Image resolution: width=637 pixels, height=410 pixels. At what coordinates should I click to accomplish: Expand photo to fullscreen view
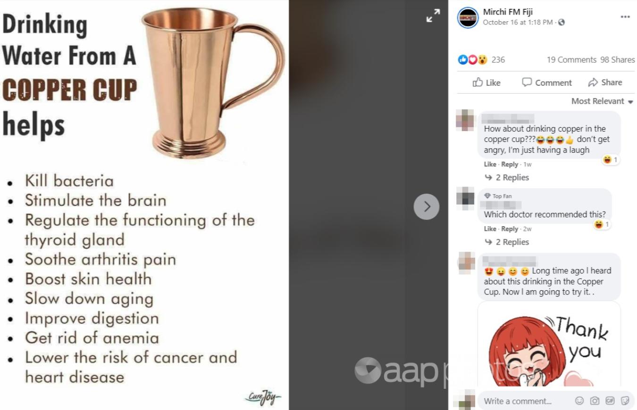(433, 16)
